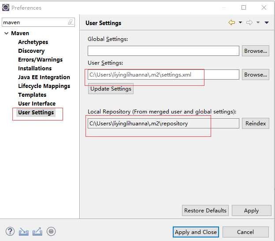Select User Settings in the tree
The width and height of the screenshot is (275, 241).
[36, 112]
